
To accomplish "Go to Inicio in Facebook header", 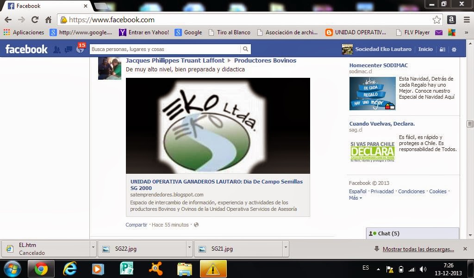I will tap(425, 49).
